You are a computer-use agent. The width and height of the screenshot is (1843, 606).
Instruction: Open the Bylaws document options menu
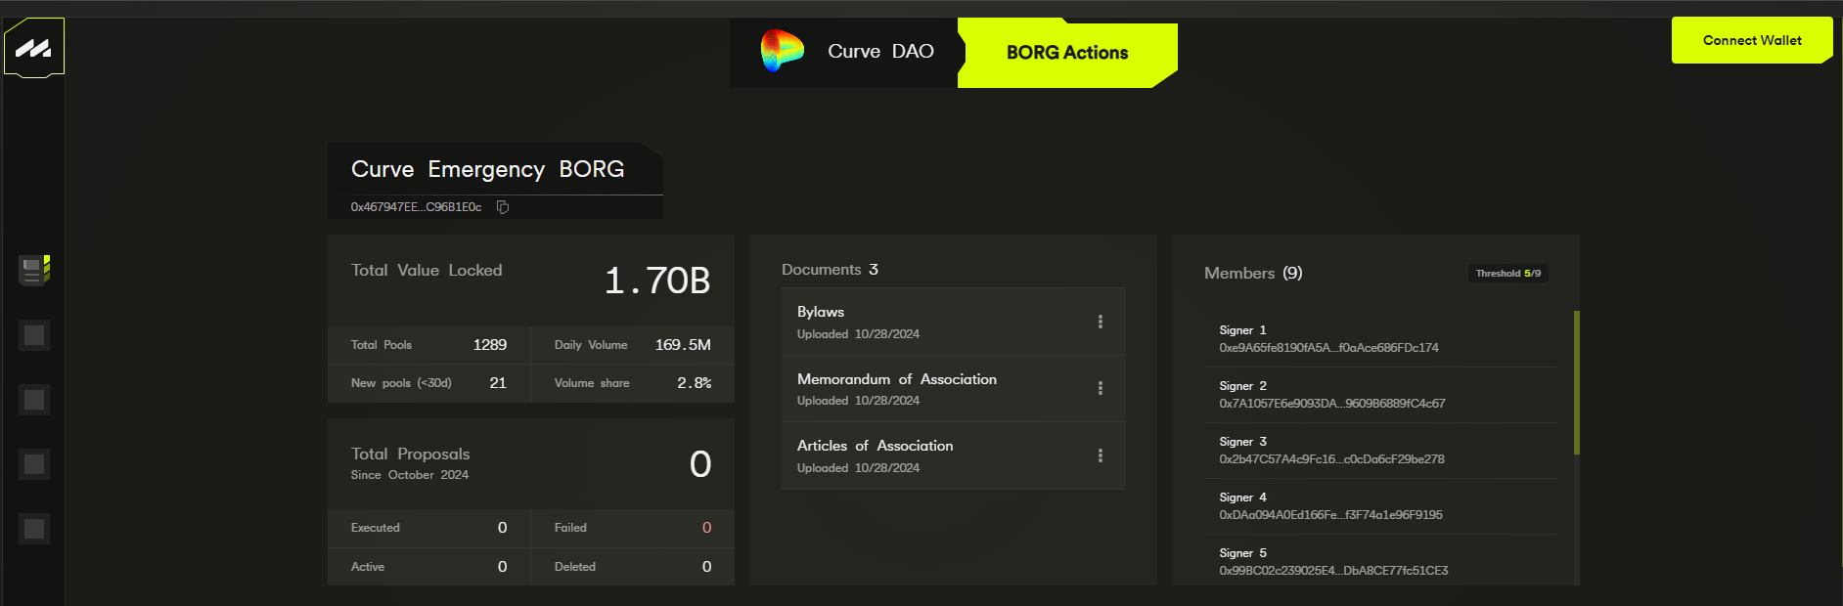click(x=1101, y=322)
